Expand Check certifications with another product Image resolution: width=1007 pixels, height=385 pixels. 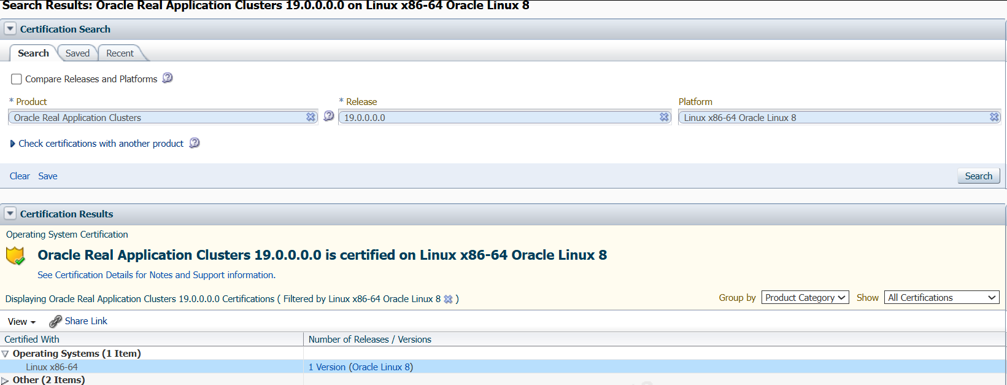point(12,144)
